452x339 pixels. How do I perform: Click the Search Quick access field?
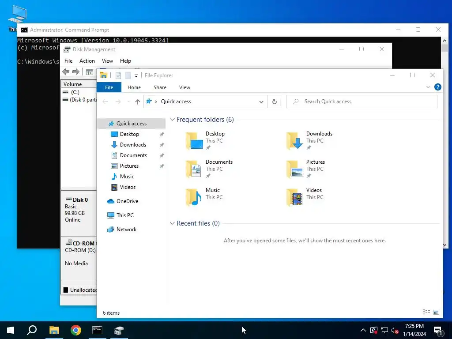coord(362,102)
